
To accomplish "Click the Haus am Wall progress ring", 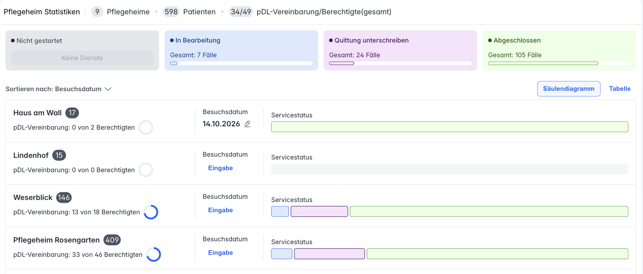I will [146, 128].
